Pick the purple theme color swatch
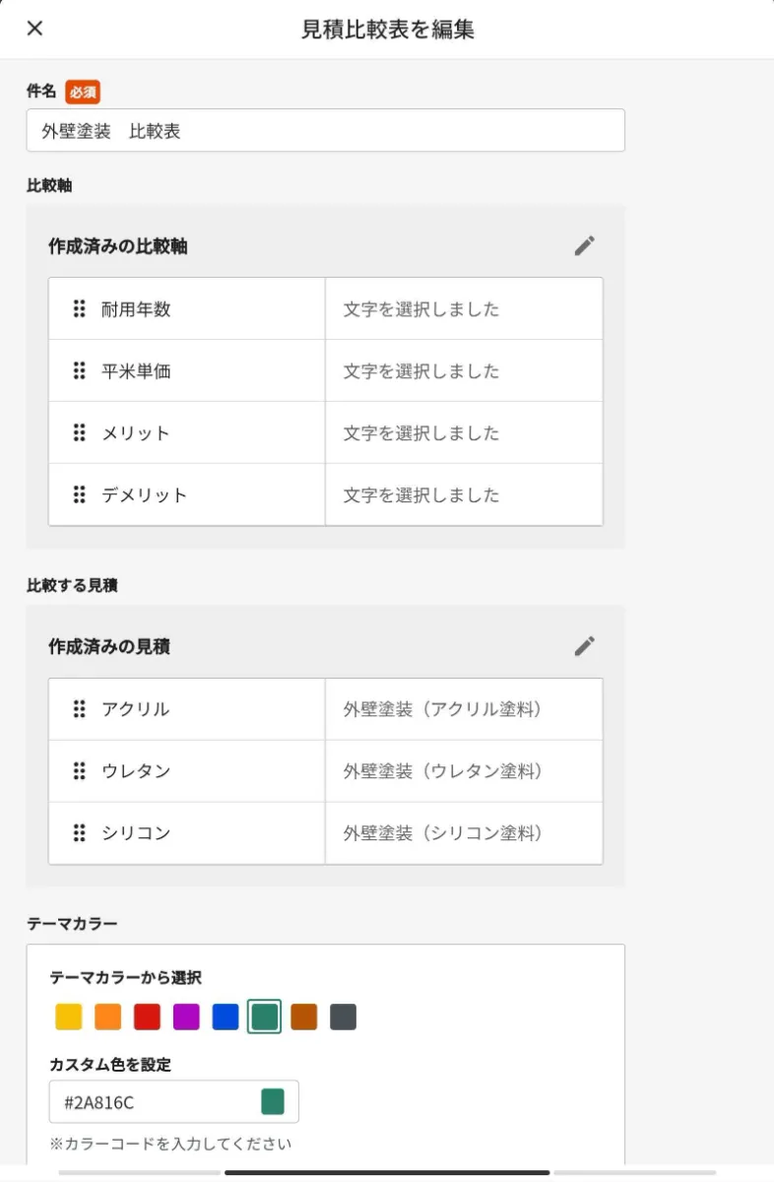Image resolution: width=774 pixels, height=1182 pixels. 186,1017
